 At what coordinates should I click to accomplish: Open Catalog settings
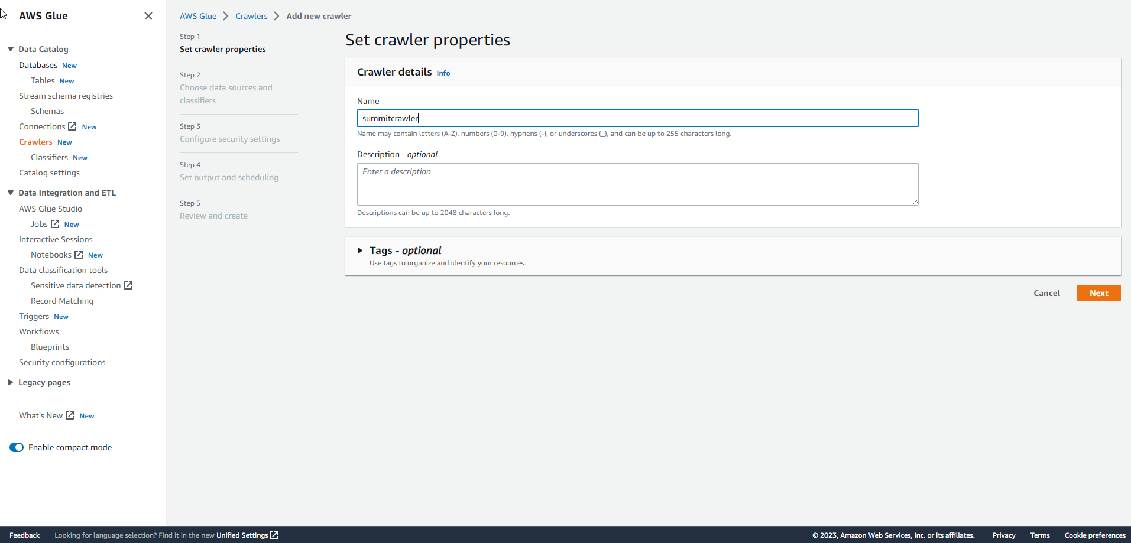click(x=49, y=173)
